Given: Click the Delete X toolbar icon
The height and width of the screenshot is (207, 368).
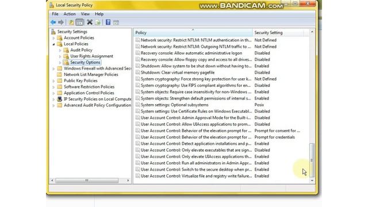Looking at the screenshot, I should click(x=90, y=22).
